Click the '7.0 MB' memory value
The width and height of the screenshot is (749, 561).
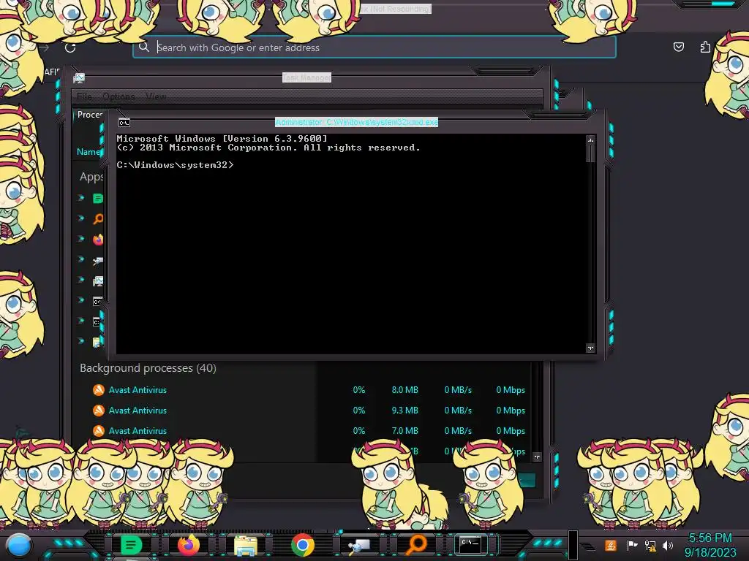405,431
